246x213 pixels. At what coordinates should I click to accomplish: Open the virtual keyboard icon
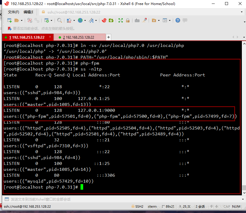(137, 20)
